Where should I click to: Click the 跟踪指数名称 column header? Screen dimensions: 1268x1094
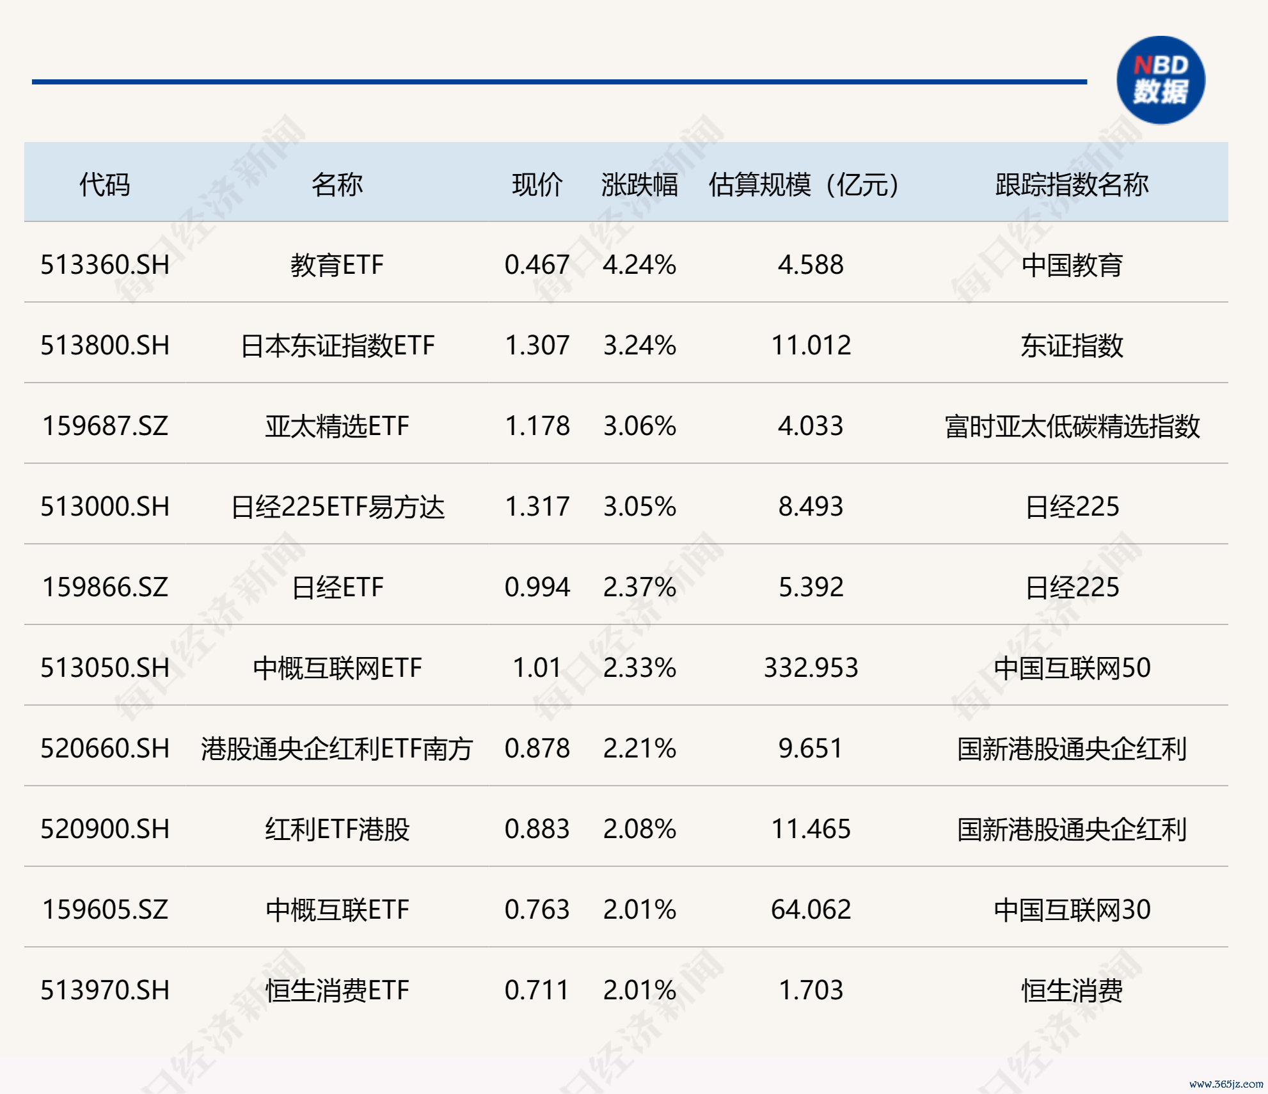point(1072,185)
